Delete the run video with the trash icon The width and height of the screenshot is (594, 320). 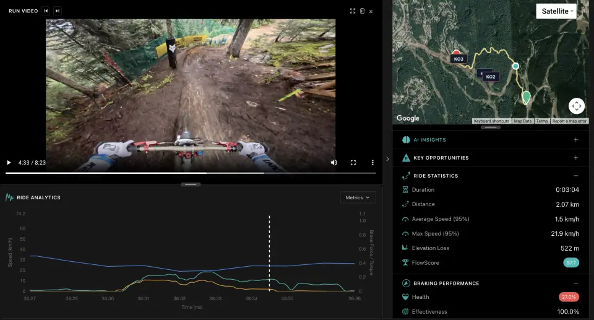pos(362,11)
